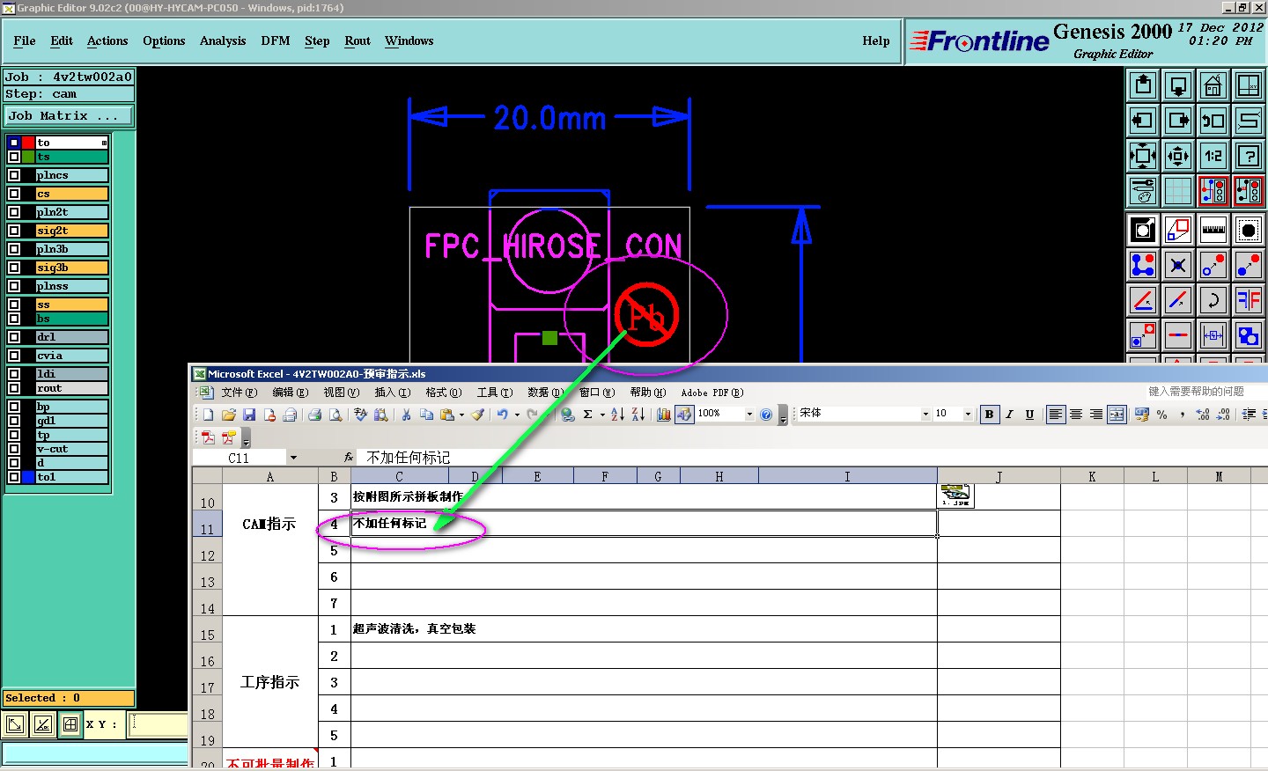Click Excel Save icon
1268x771 pixels.
click(x=249, y=414)
